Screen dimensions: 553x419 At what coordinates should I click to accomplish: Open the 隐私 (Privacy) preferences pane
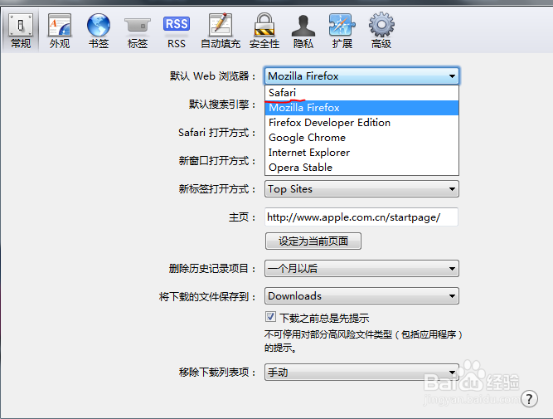(303, 31)
